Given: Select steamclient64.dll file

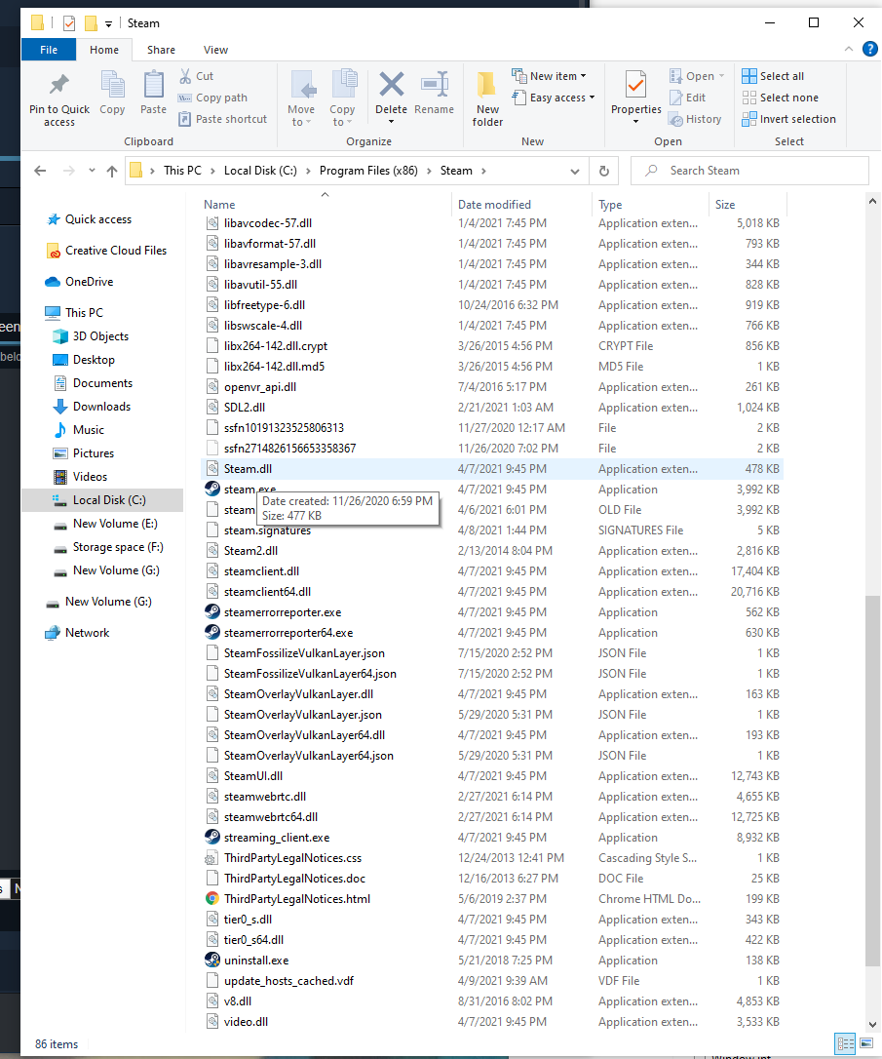Looking at the screenshot, I should click(x=492, y=592).
